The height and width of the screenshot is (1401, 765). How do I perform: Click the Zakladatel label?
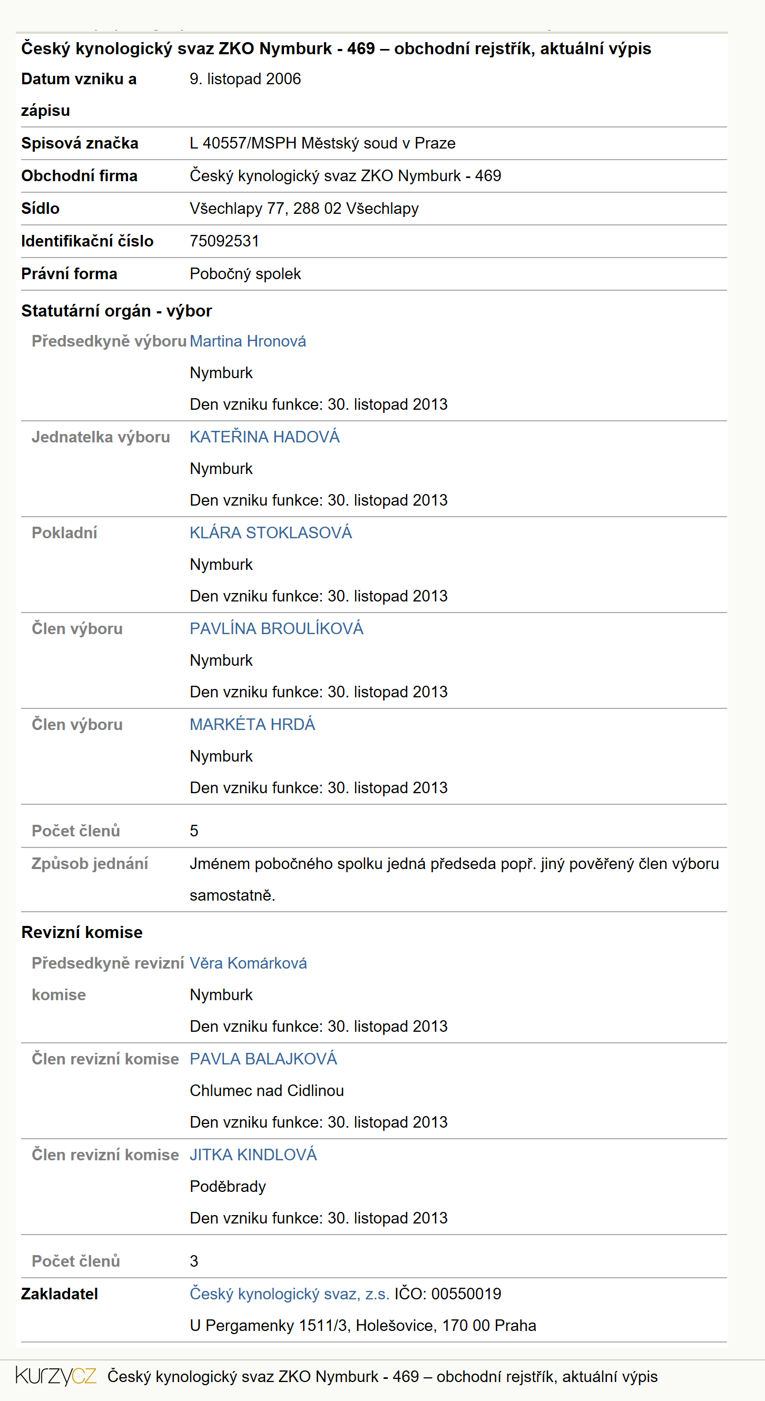click(60, 1294)
